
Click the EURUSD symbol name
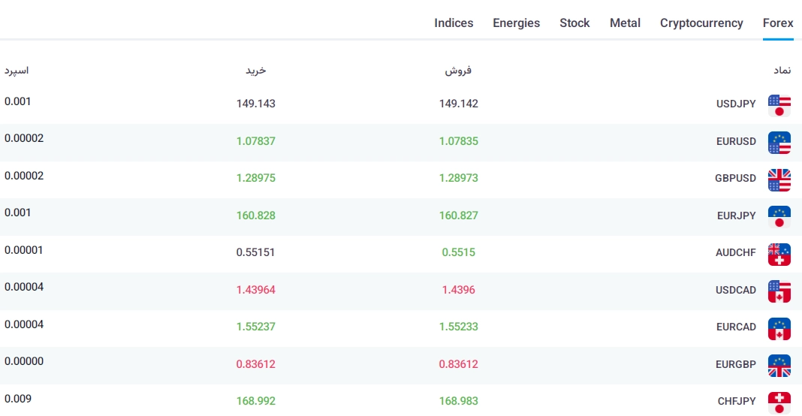[x=736, y=141]
